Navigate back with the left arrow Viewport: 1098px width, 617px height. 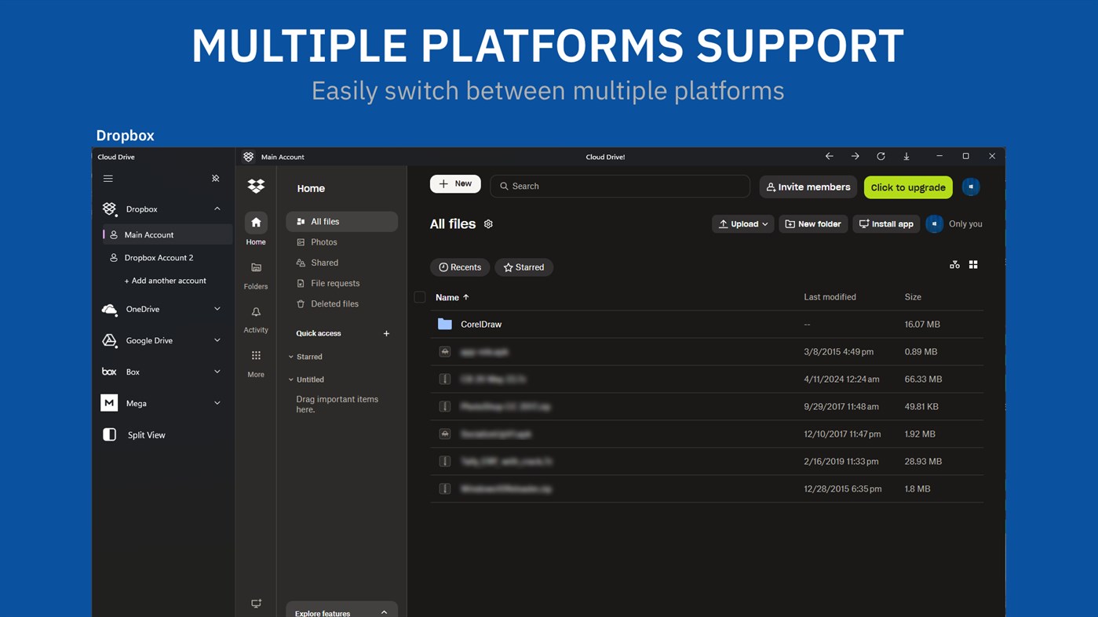pyautogui.click(x=829, y=156)
